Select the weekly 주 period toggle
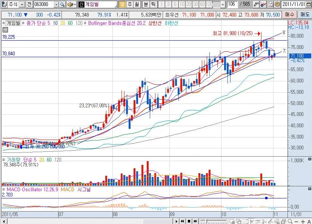This screenshot has width=312, height=224. coord(130,5)
